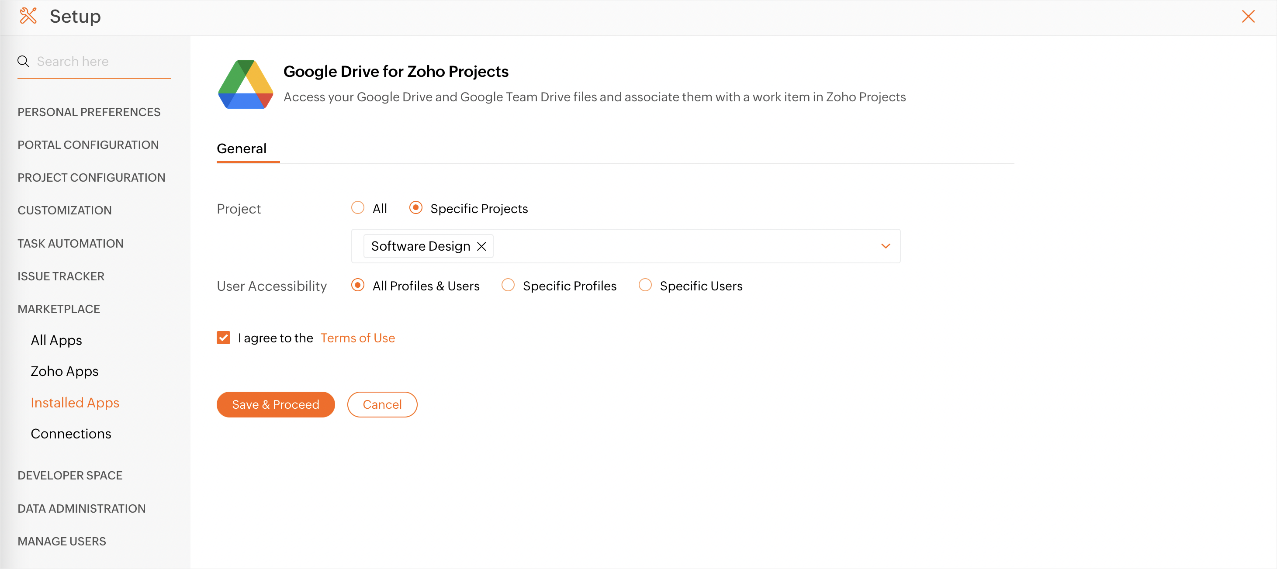This screenshot has width=1277, height=569.
Task: Remove the Software Design project tag
Action: pyautogui.click(x=481, y=246)
